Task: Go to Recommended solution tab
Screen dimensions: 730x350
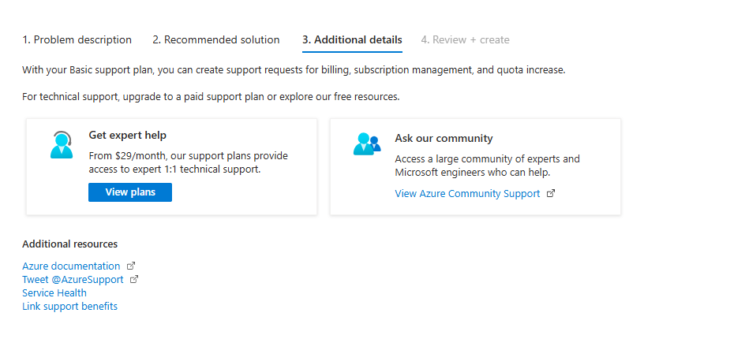Action: pyautogui.click(x=216, y=40)
